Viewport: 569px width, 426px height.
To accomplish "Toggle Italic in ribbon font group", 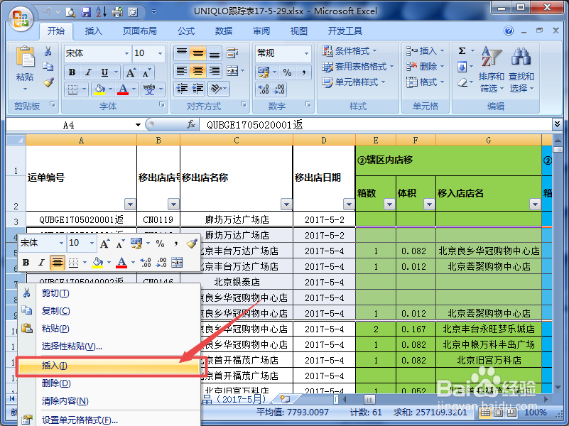I will (x=88, y=72).
